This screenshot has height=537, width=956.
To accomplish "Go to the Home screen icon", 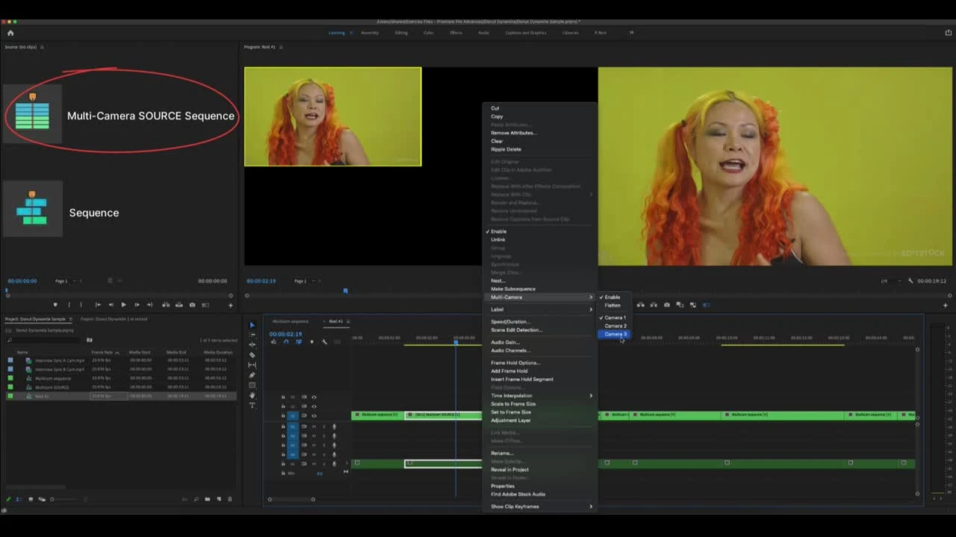I will (x=10, y=33).
